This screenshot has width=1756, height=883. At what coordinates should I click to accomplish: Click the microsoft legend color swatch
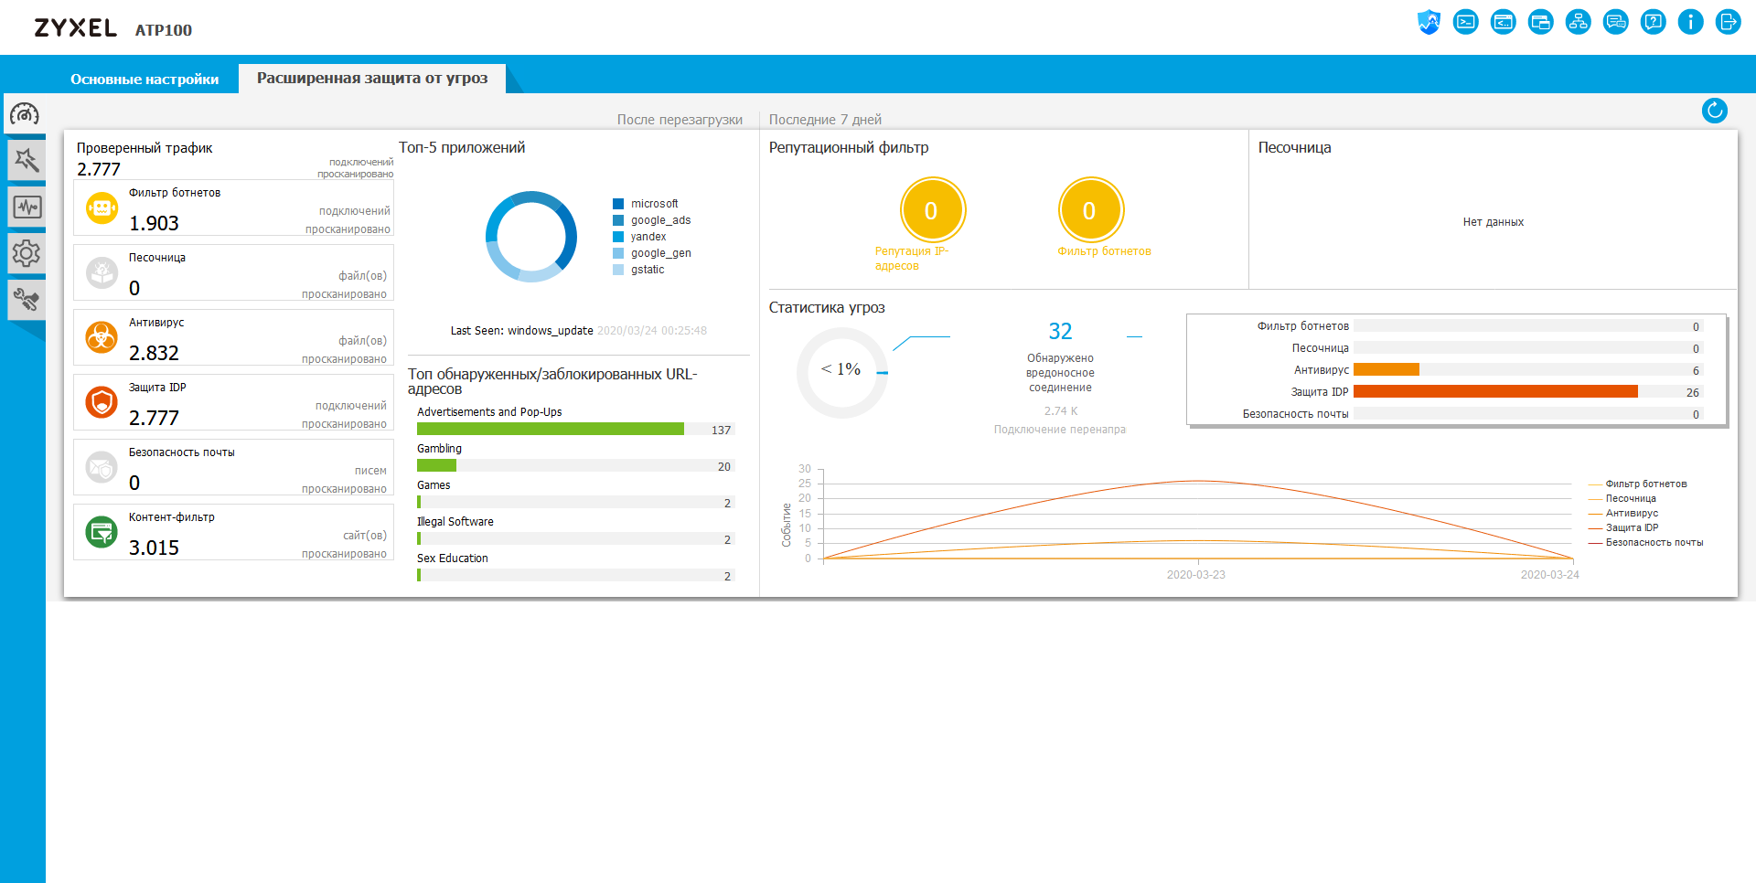coord(618,204)
